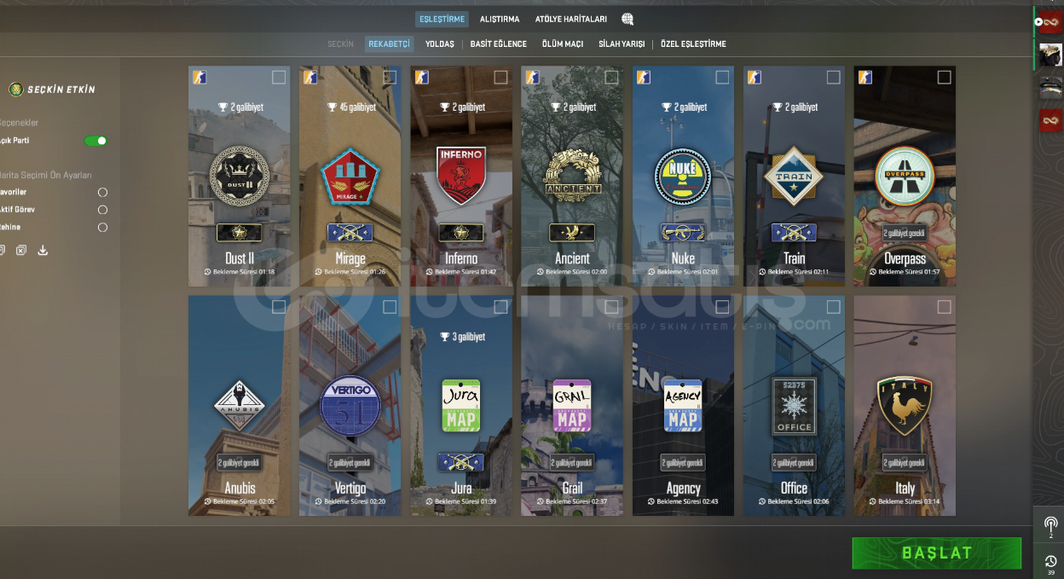
Task: Click 'Bekleme Süresi 03:14' on Italy card
Action: [905, 501]
